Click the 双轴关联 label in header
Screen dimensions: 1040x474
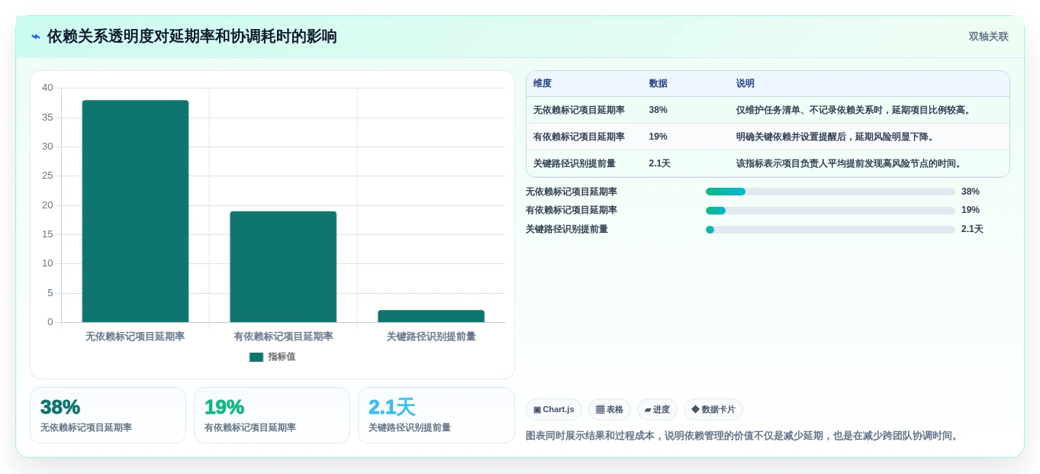[988, 37]
